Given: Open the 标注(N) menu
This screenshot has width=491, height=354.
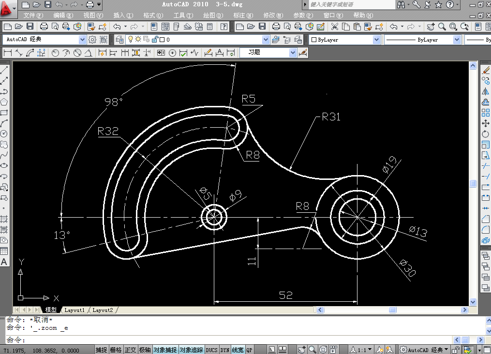Looking at the screenshot, I should pos(243,15).
